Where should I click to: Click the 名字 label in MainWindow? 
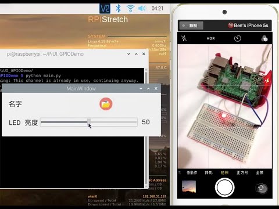pyautogui.click(x=15, y=104)
